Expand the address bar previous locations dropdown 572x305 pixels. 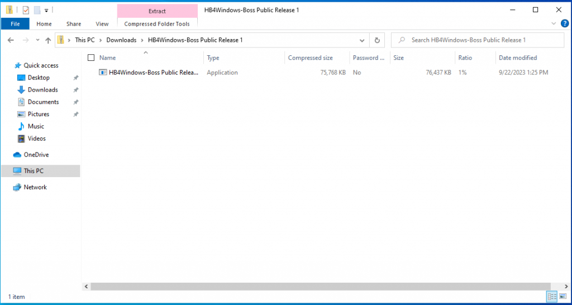(x=362, y=40)
